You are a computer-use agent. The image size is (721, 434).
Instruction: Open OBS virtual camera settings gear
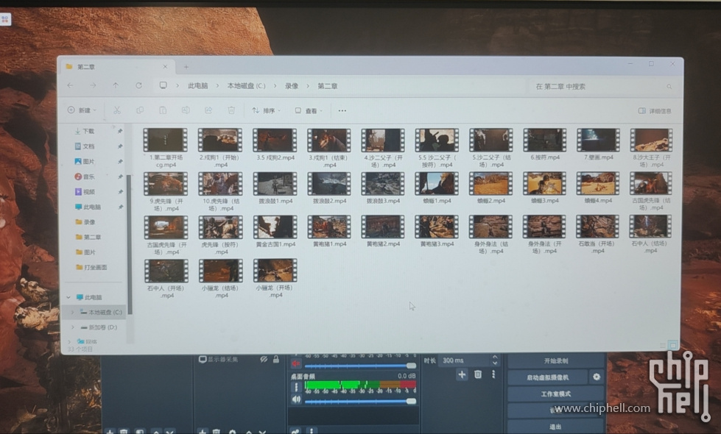597,377
